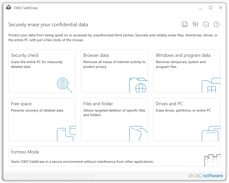Click 'Scans the entire PC' description text
Image resolution: width=229 pixels, height=183 pixels.
pos(37,64)
